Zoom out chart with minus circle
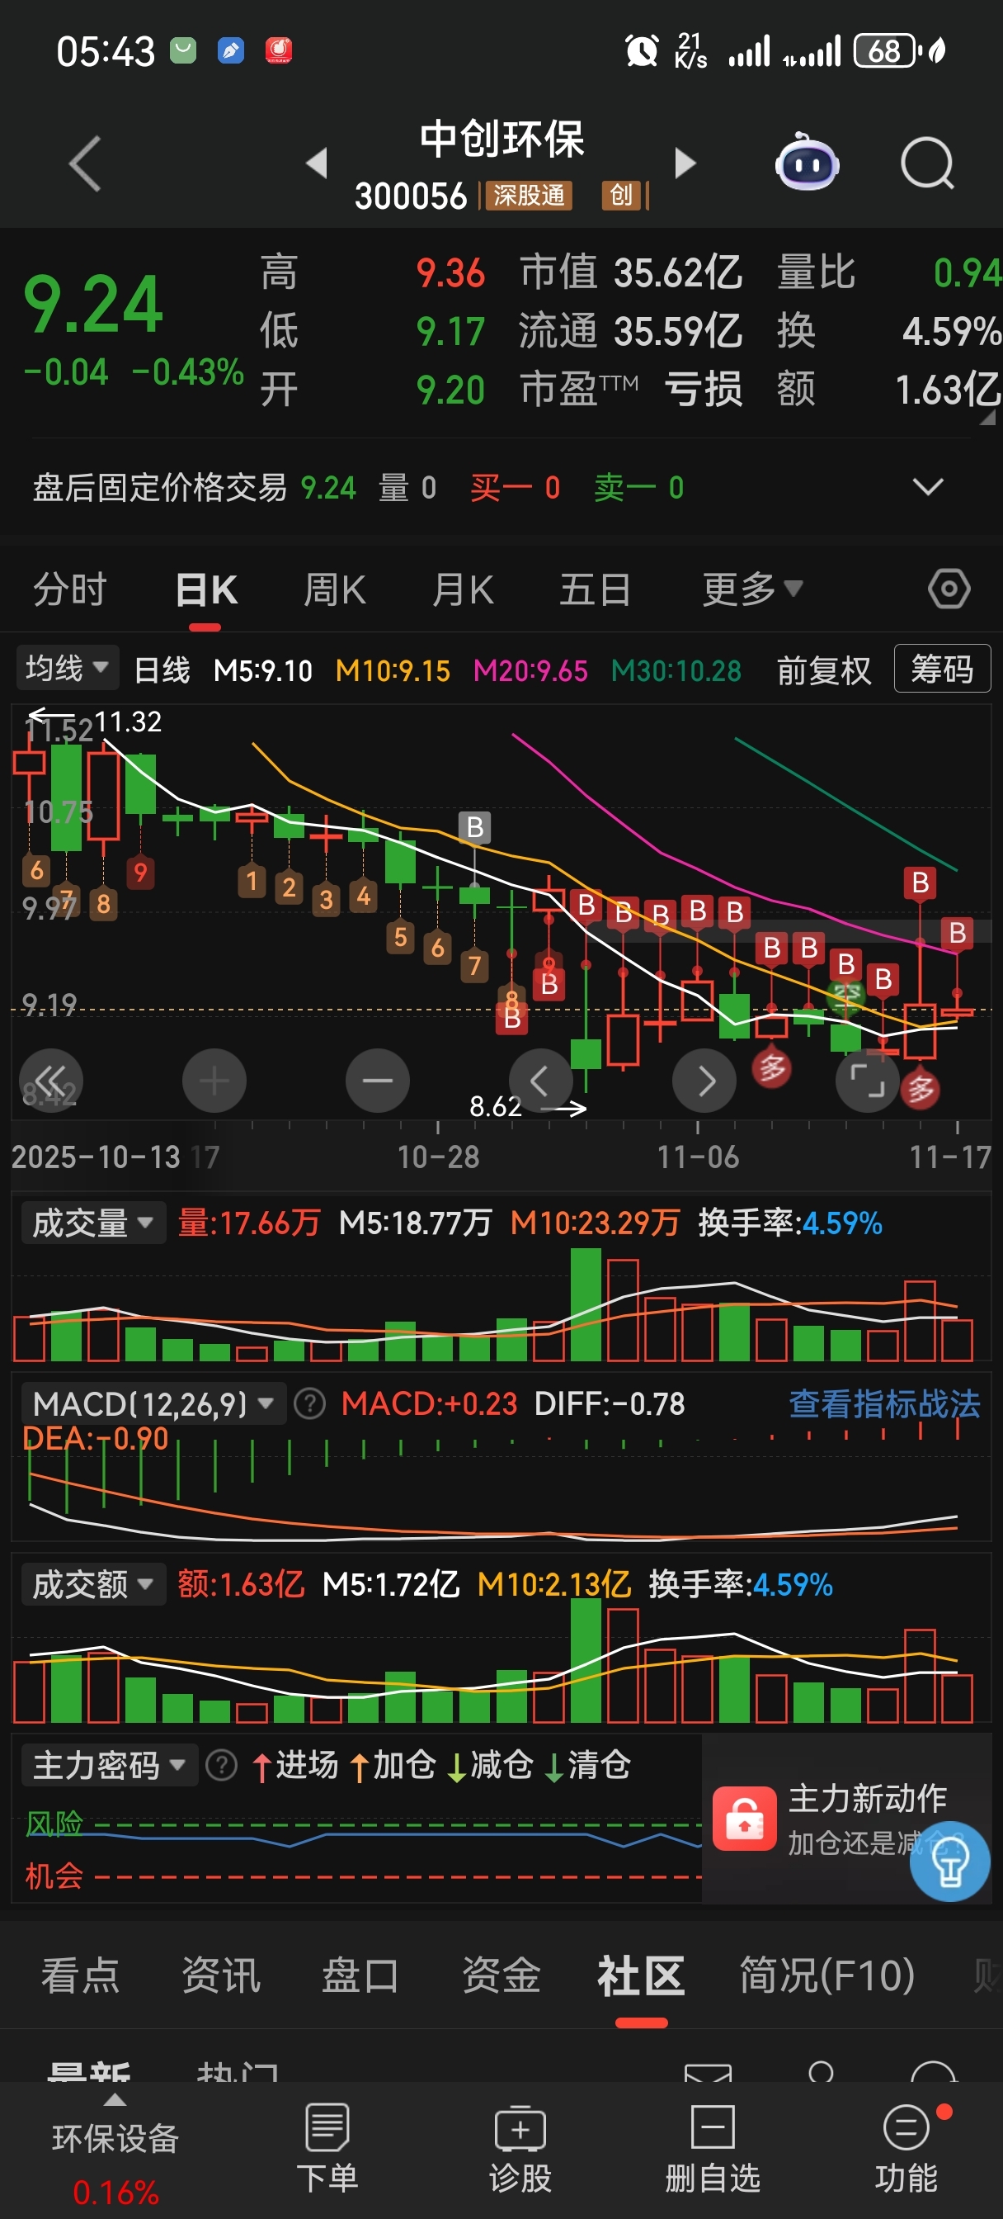The width and height of the screenshot is (1003, 2219). click(x=377, y=1081)
